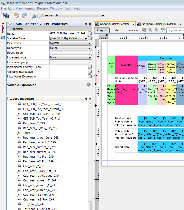Select the Temp variable

click(x=26, y=133)
